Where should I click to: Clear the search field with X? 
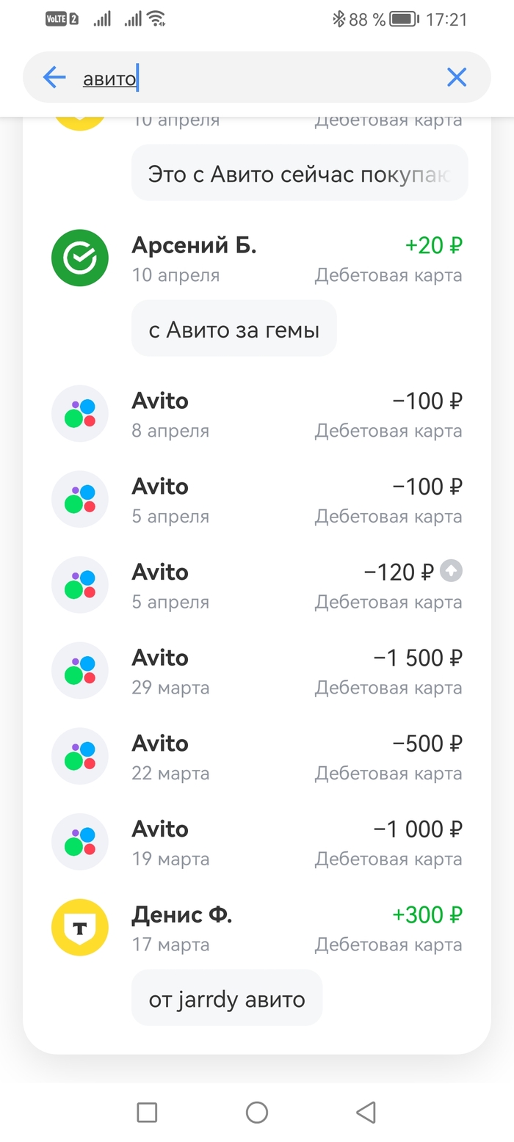tap(457, 77)
